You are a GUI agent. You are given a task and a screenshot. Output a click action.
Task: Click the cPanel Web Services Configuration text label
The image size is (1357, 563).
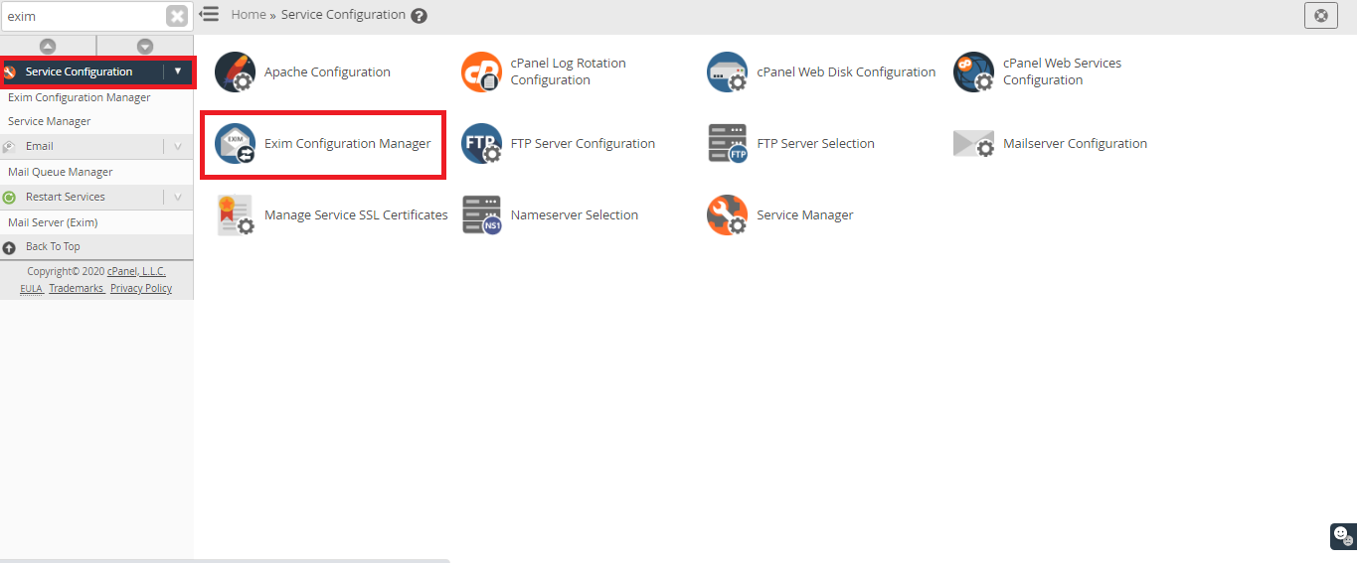tap(1062, 71)
